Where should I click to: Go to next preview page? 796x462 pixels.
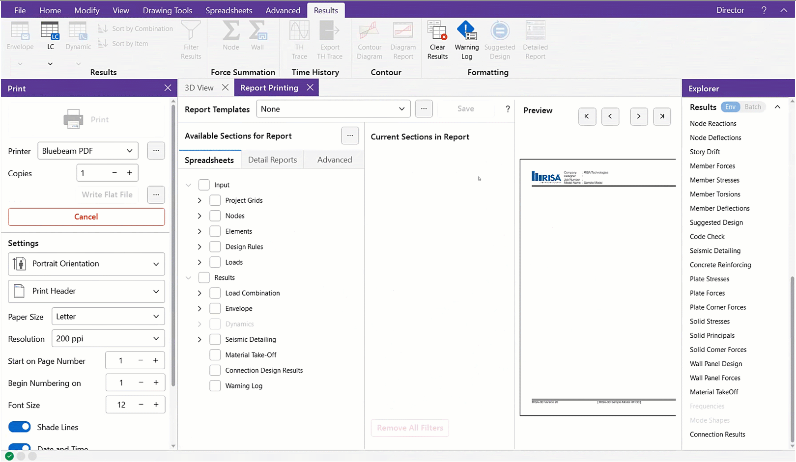tap(638, 116)
